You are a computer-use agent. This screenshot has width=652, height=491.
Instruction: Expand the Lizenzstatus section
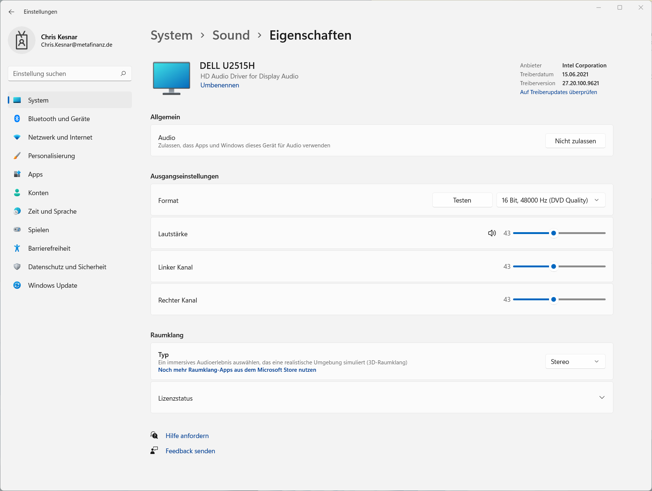point(602,398)
